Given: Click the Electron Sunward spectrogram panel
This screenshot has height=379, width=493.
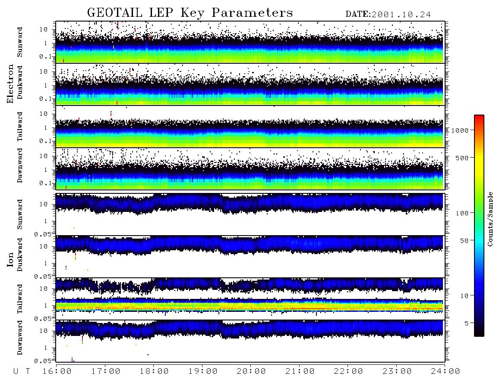Looking at the screenshot, I should click(250, 42).
